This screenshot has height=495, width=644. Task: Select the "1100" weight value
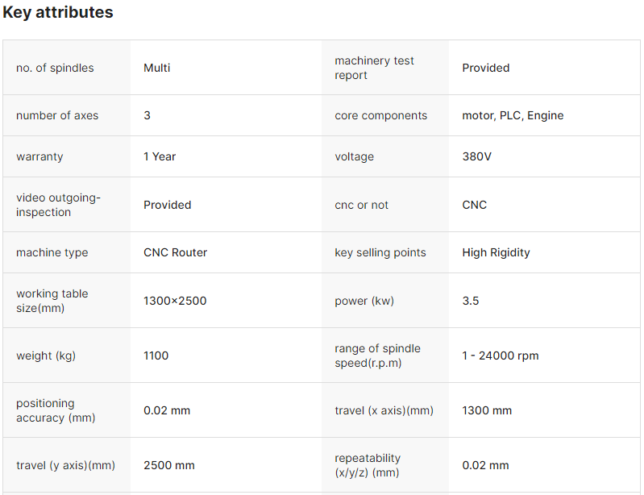(x=156, y=356)
